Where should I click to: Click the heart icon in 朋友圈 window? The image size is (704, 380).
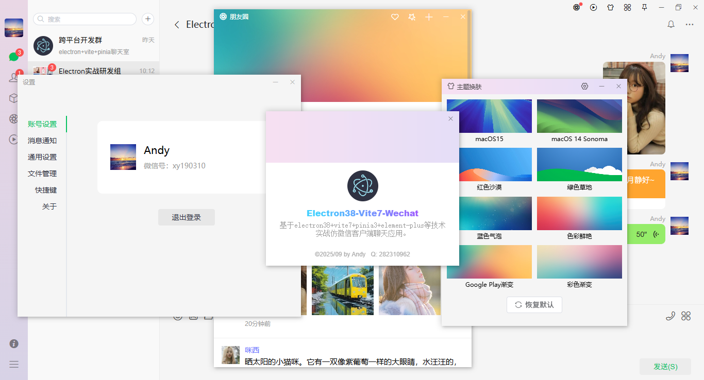(395, 17)
